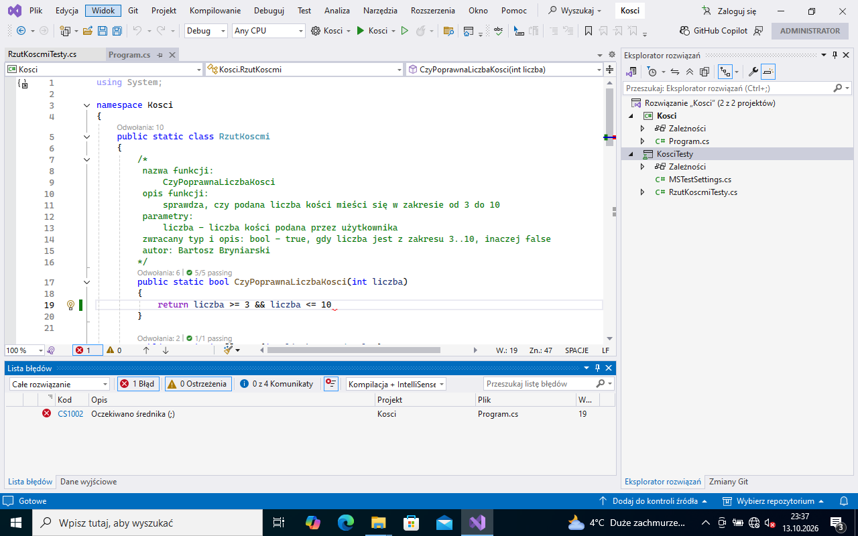Image resolution: width=858 pixels, height=536 pixels.
Task: Open the Kompilacja + IntelliSense dropdown
Action: click(396, 385)
